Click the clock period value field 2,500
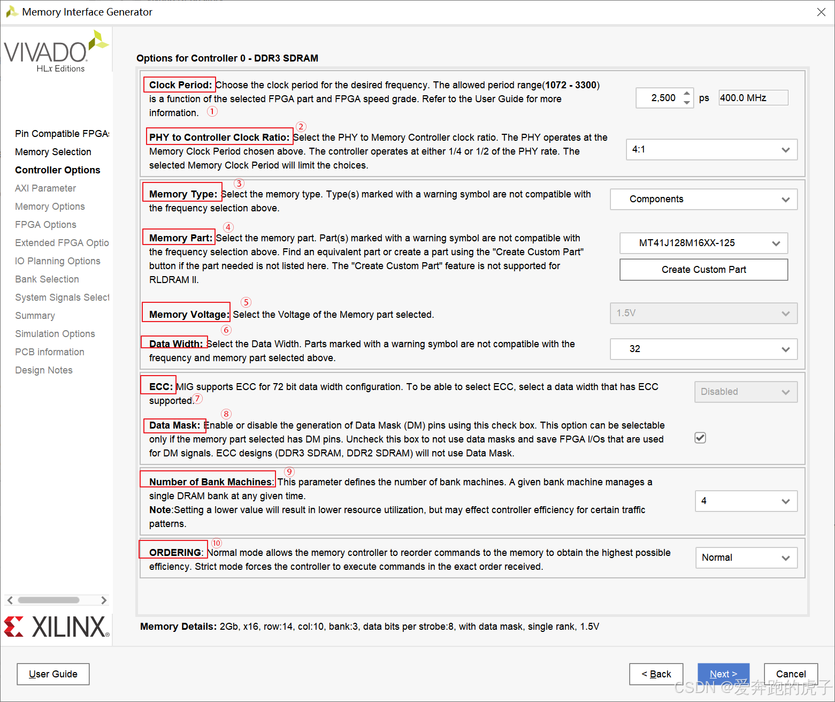 coord(659,98)
